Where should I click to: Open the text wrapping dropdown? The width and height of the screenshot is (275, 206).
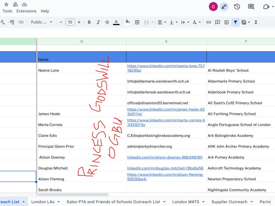pyautogui.click(x=185, y=22)
